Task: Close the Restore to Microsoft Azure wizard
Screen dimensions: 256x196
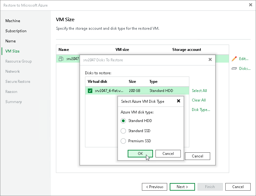Action: click(251, 5)
